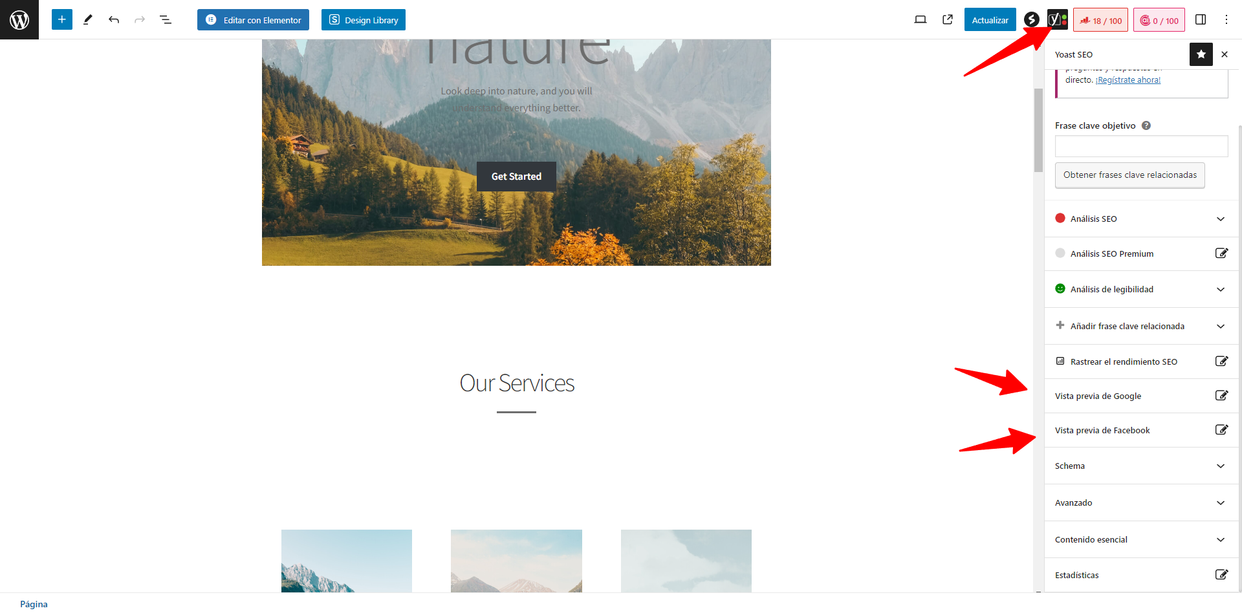Toggle the Yoast SEO sidebar icon
The width and height of the screenshot is (1242, 615).
pyautogui.click(x=1058, y=19)
